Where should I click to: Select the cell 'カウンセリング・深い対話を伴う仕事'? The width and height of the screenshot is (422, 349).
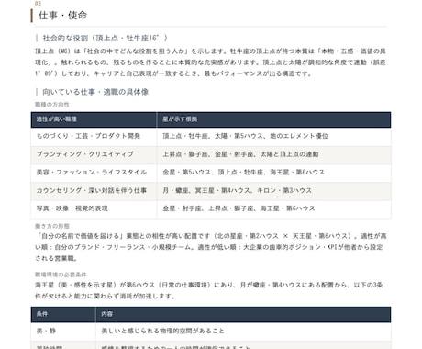(x=94, y=190)
